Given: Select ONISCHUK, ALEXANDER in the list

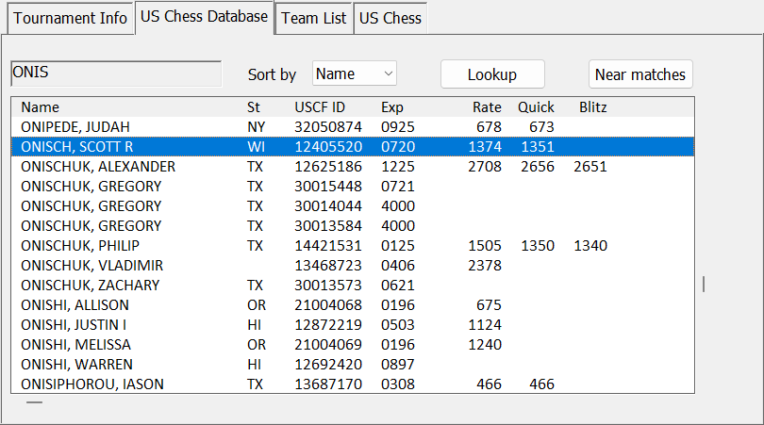Looking at the screenshot, I should [x=98, y=167].
